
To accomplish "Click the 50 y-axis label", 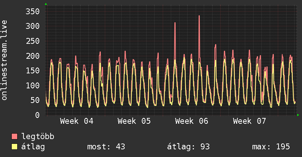I will point(35,100).
